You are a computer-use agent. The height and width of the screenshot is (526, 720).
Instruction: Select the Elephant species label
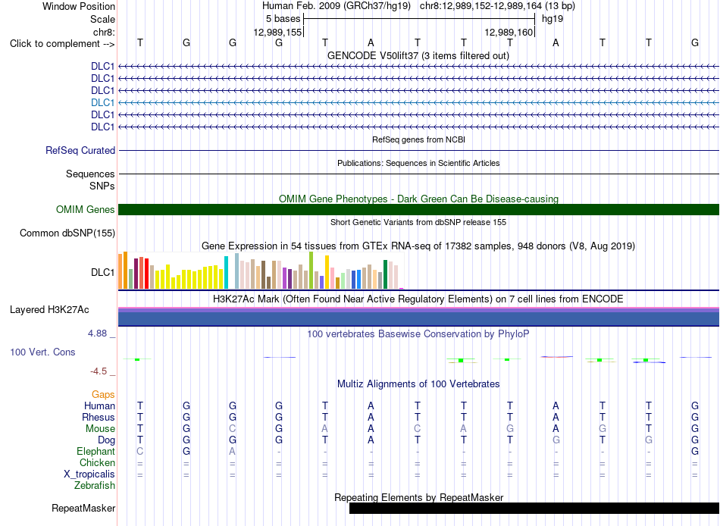[x=95, y=451]
